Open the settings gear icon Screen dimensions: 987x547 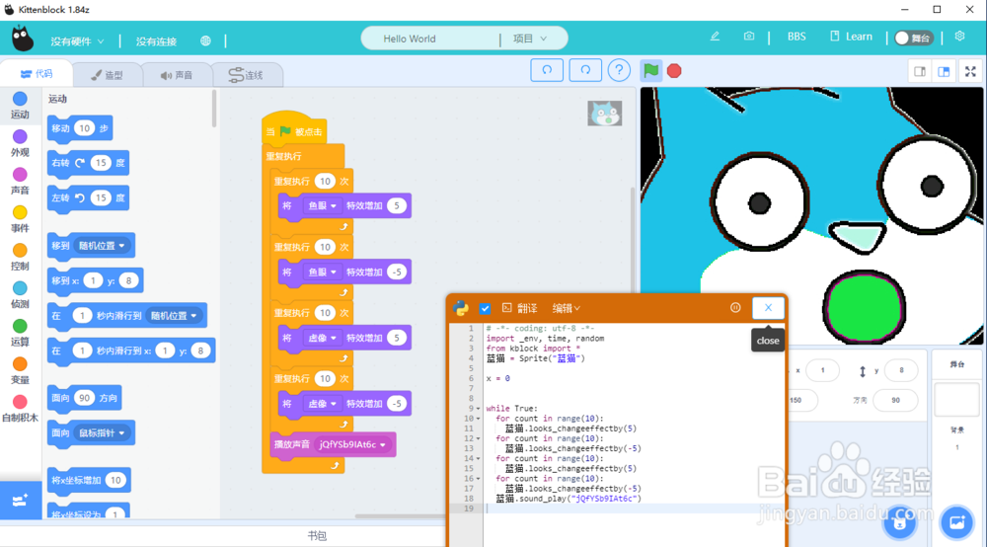(x=959, y=37)
